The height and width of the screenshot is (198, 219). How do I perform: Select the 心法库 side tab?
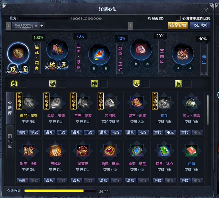tap(10, 108)
